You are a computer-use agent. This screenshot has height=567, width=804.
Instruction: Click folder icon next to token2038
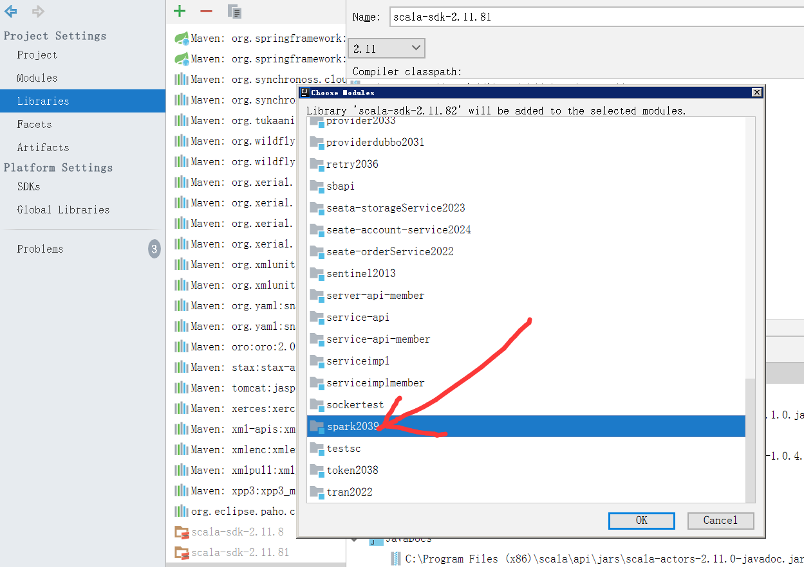pos(316,471)
